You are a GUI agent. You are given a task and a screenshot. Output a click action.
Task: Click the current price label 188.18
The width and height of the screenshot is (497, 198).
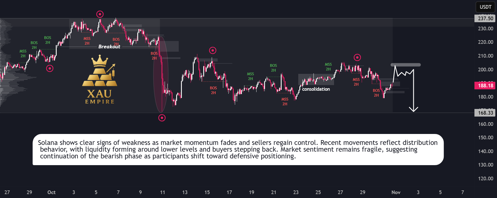click(x=485, y=86)
